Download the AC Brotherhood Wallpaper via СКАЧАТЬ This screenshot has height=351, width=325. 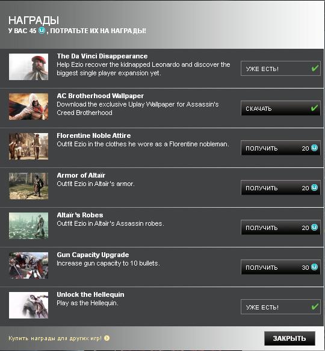tap(280, 108)
